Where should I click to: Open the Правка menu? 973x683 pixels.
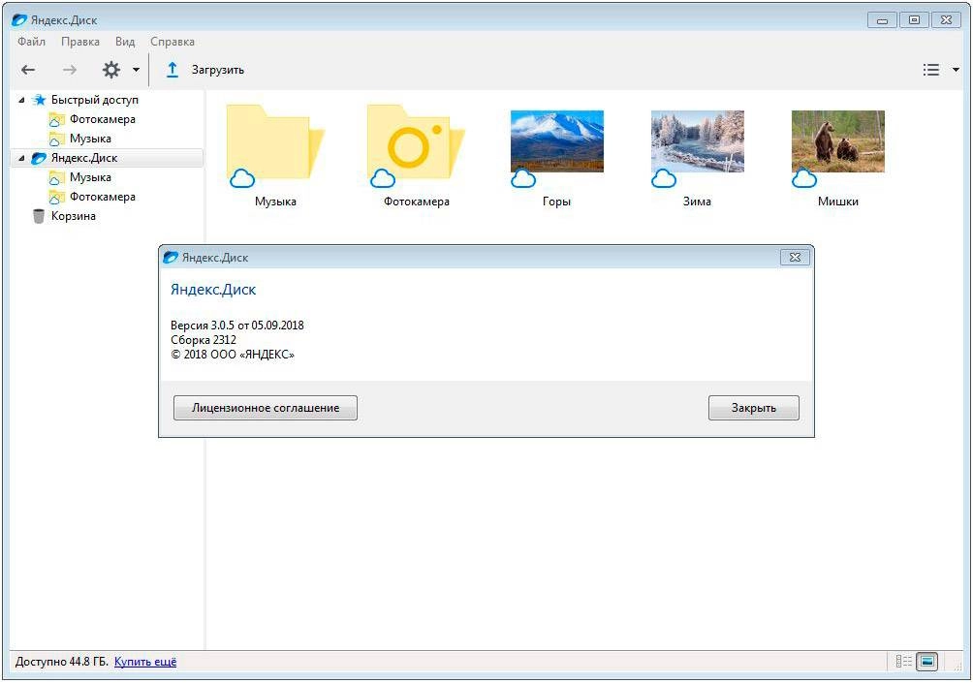click(x=80, y=42)
